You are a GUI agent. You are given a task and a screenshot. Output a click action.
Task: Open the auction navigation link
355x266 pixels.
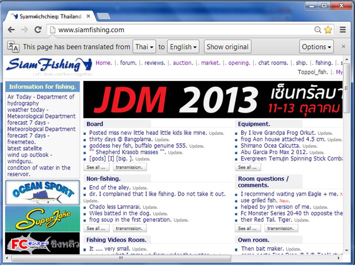click(x=183, y=63)
